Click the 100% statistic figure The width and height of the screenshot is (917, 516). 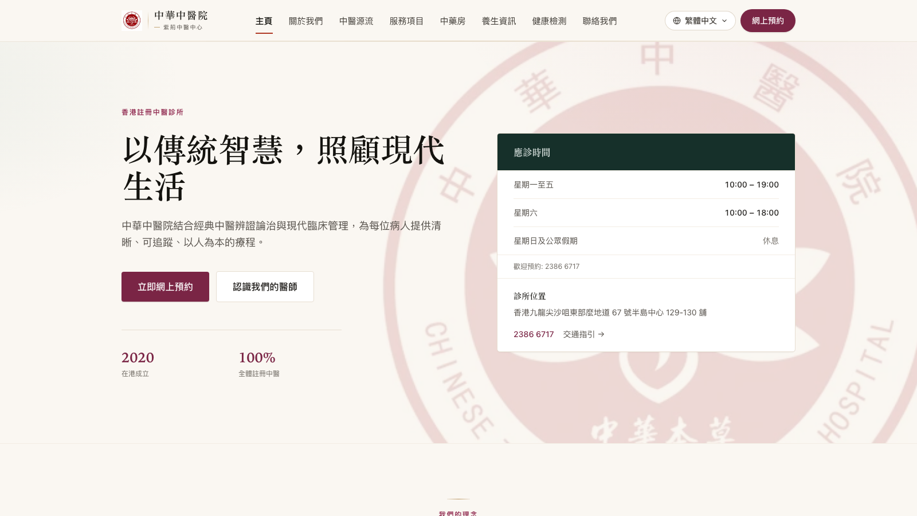pos(257,358)
